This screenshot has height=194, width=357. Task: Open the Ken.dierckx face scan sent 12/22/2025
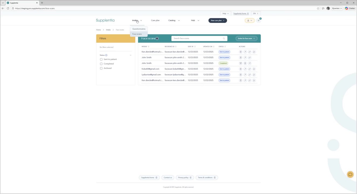tap(245, 80)
